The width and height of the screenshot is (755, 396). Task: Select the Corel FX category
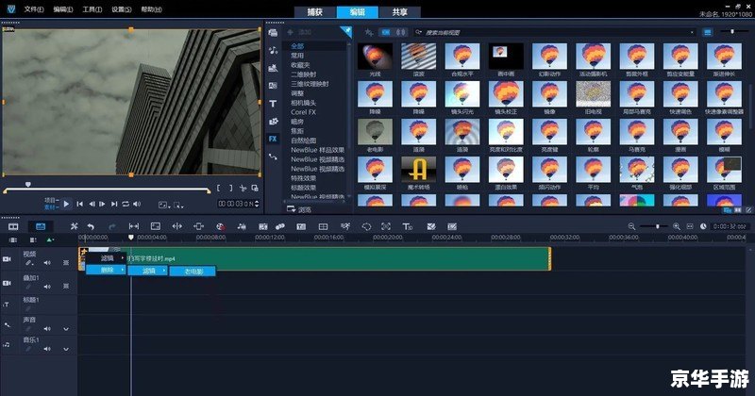303,112
